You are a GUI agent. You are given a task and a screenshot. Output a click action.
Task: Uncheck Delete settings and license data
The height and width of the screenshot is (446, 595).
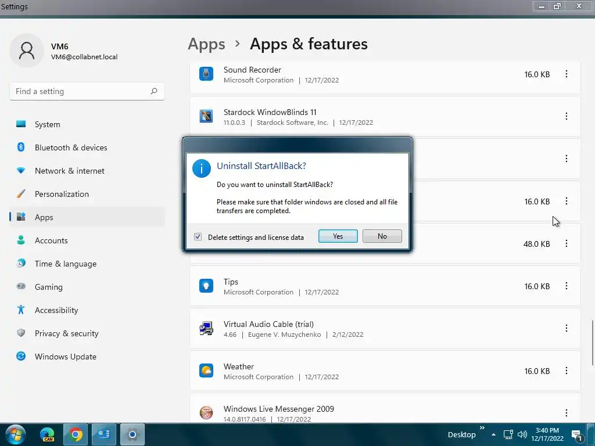[198, 237]
